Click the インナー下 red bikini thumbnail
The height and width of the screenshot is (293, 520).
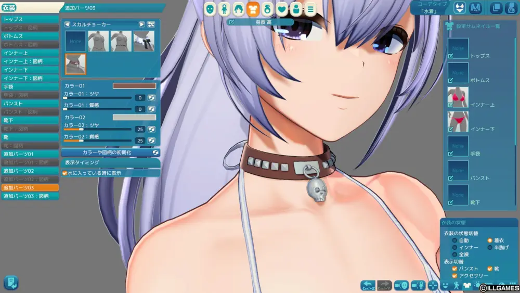point(458,122)
